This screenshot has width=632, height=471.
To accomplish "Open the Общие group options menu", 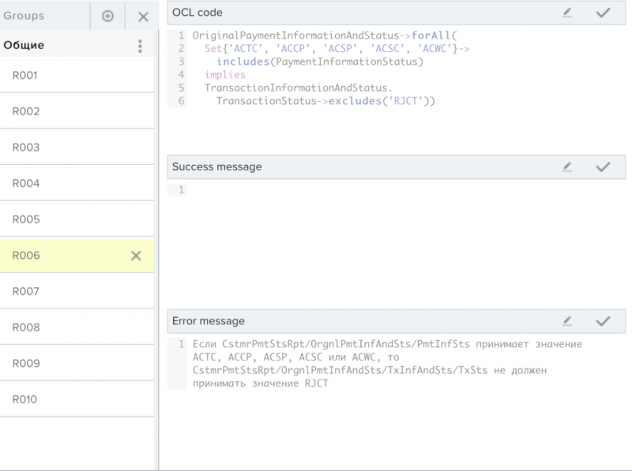I will [x=140, y=46].
